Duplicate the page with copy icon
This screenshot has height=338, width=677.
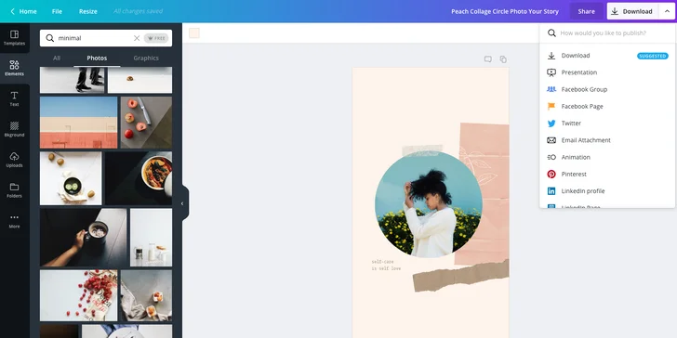503,59
